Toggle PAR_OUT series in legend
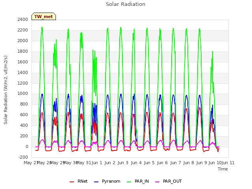This screenshot has width=252, height=189. (169, 181)
